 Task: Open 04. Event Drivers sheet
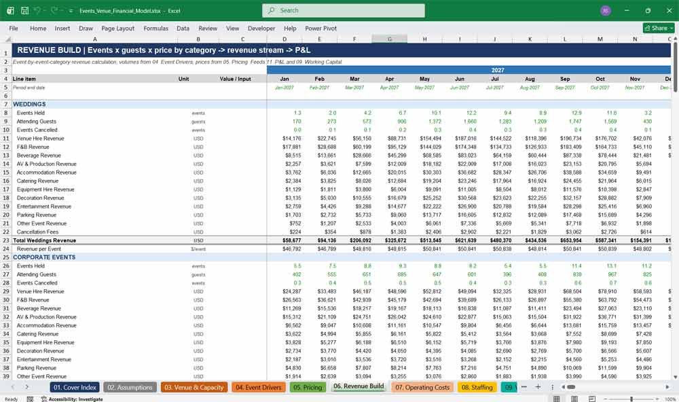click(x=259, y=387)
